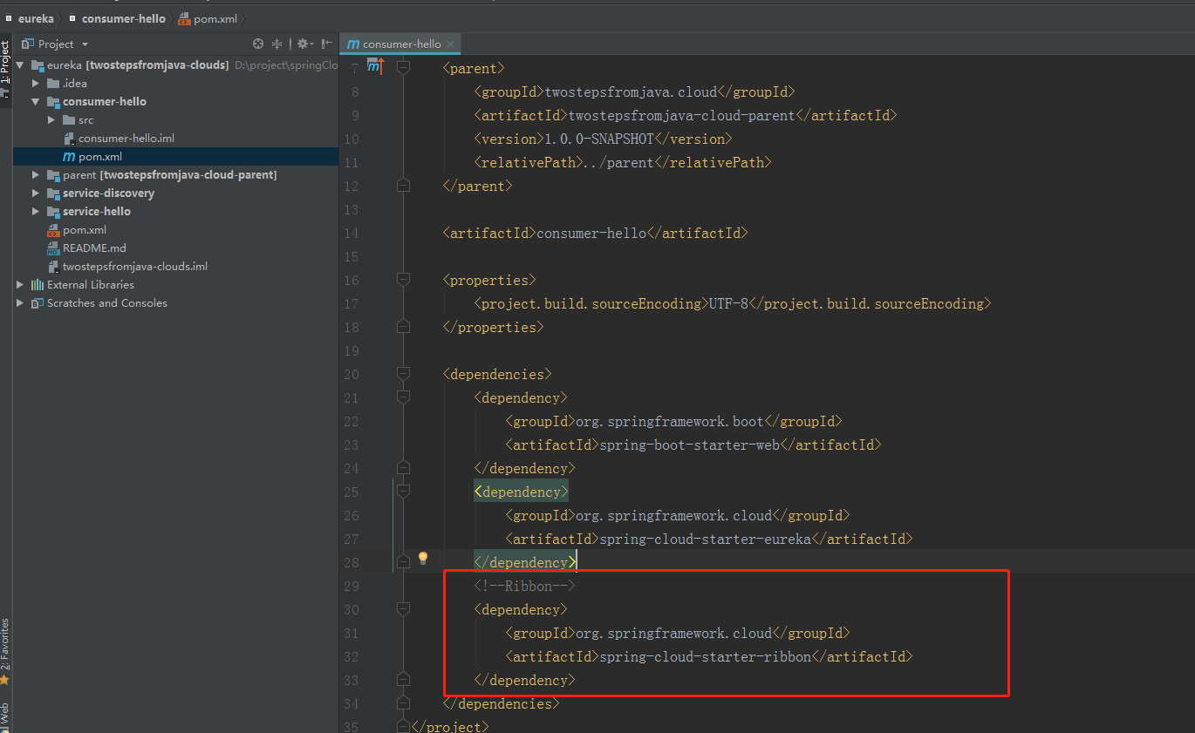Click the intention lightbulb at line 28

point(423,558)
